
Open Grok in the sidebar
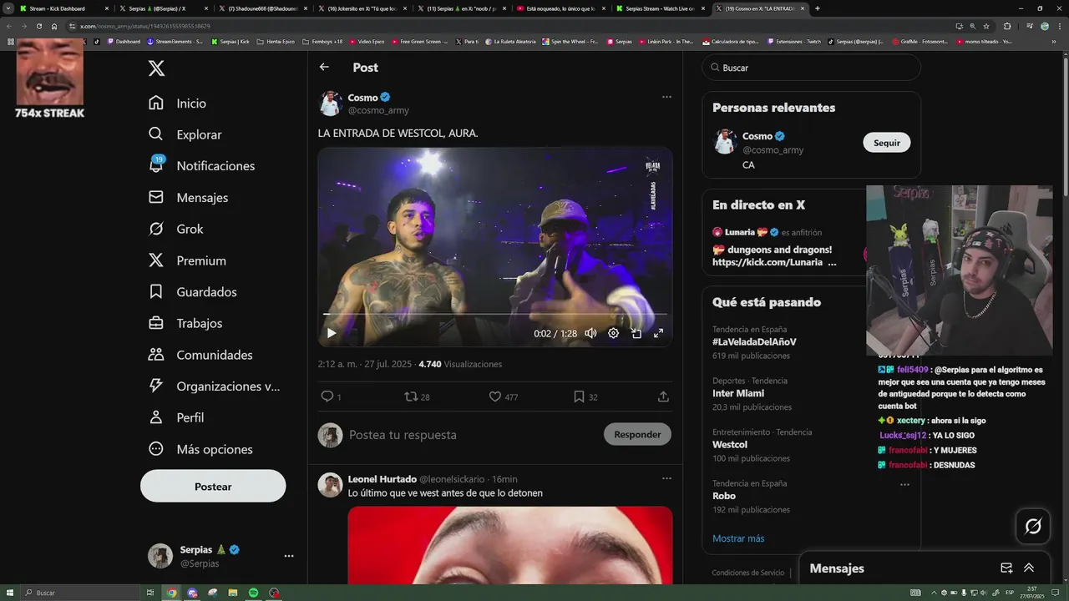(x=175, y=229)
